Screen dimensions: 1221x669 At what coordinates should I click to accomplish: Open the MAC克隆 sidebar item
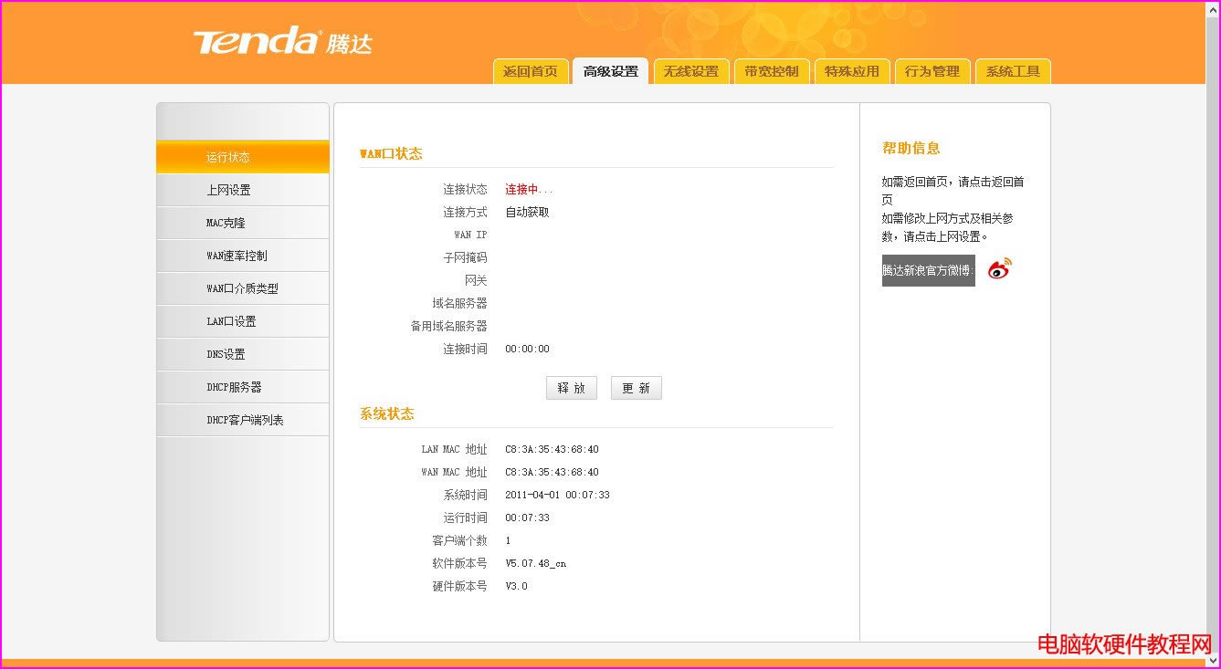point(243,223)
